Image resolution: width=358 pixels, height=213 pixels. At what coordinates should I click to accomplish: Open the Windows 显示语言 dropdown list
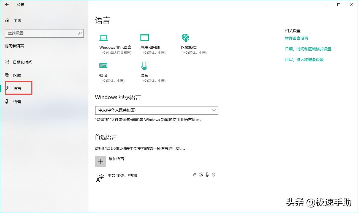point(156,110)
